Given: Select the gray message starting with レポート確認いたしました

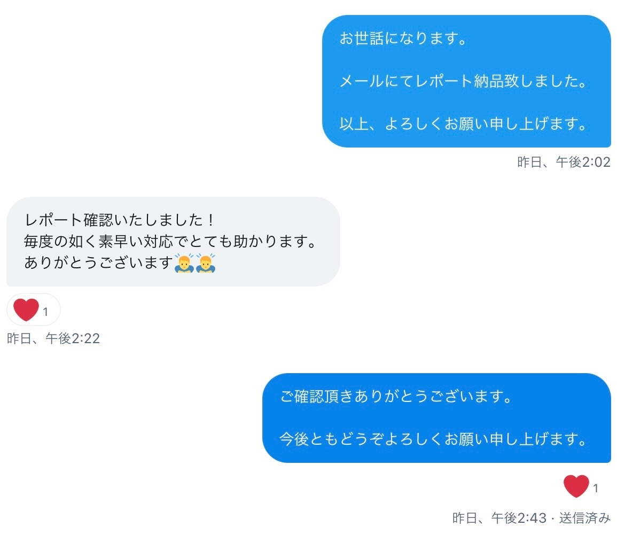Looking at the screenshot, I should point(173,242).
